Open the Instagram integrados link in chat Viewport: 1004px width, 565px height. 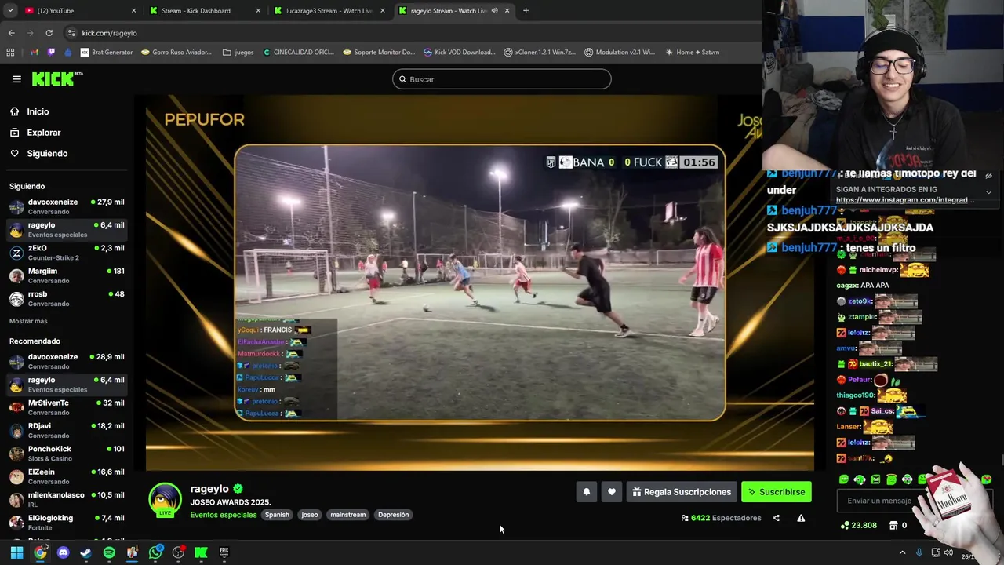(x=905, y=200)
